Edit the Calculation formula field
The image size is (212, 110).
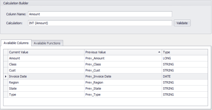pos(100,23)
